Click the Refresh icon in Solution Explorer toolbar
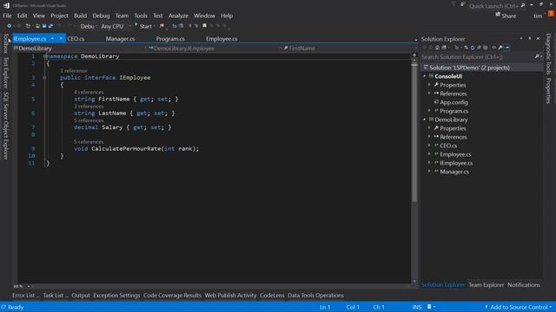The image size is (556, 312). [473, 48]
